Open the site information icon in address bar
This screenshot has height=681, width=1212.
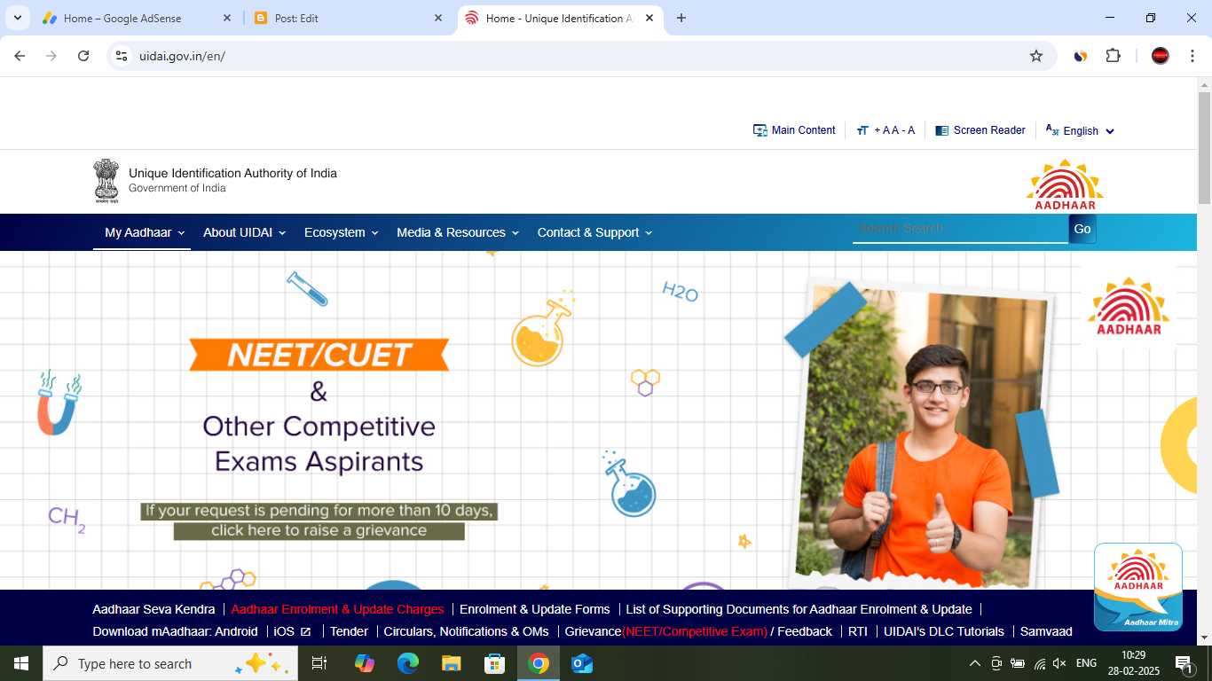pos(122,56)
